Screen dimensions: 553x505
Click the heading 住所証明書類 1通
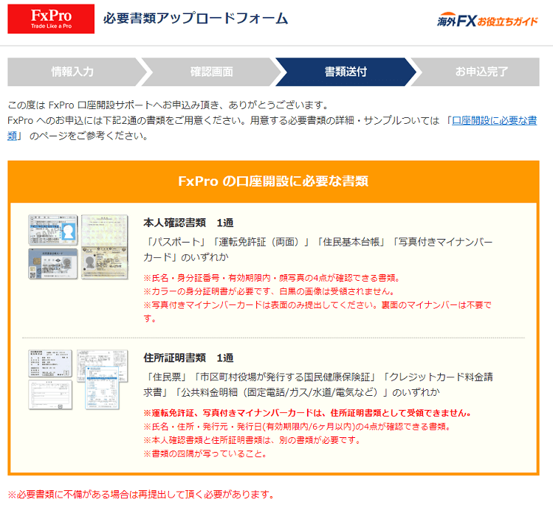188,358
